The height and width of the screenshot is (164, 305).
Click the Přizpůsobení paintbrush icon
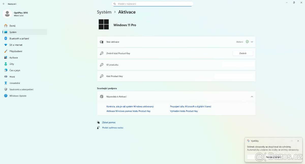(6, 51)
